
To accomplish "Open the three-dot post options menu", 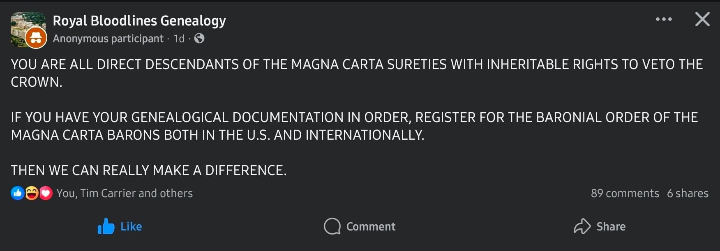I will [x=664, y=19].
